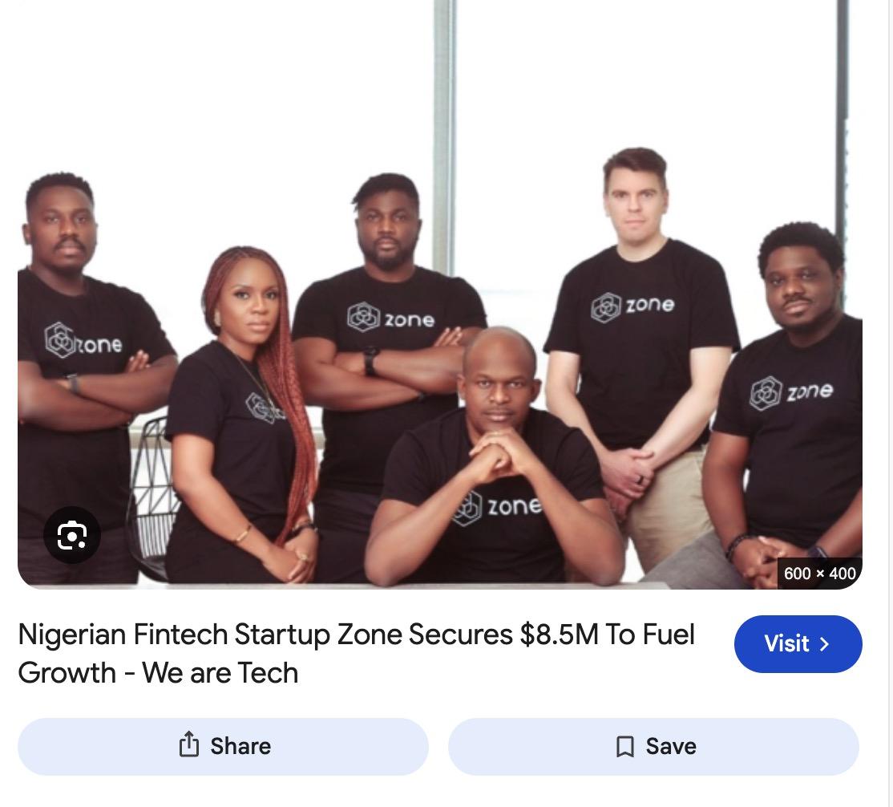The width and height of the screenshot is (893, 807).
Task: Share this image result
Action: click(223, 746)
